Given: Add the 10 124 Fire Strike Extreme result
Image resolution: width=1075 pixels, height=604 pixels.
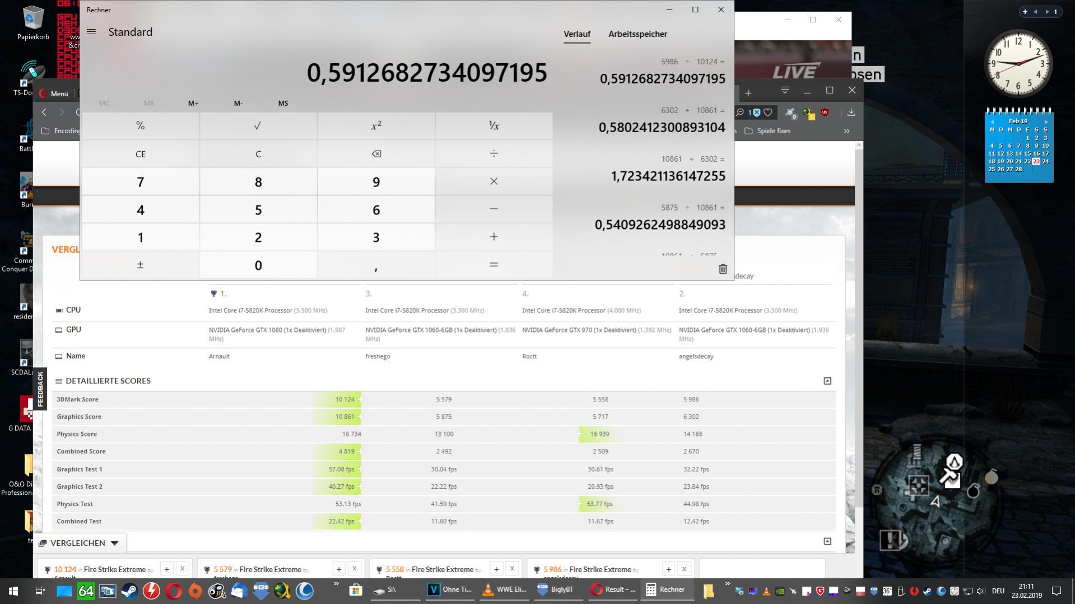Looking at the screenshot, I should pyautogui.click(x=166, y=569).
